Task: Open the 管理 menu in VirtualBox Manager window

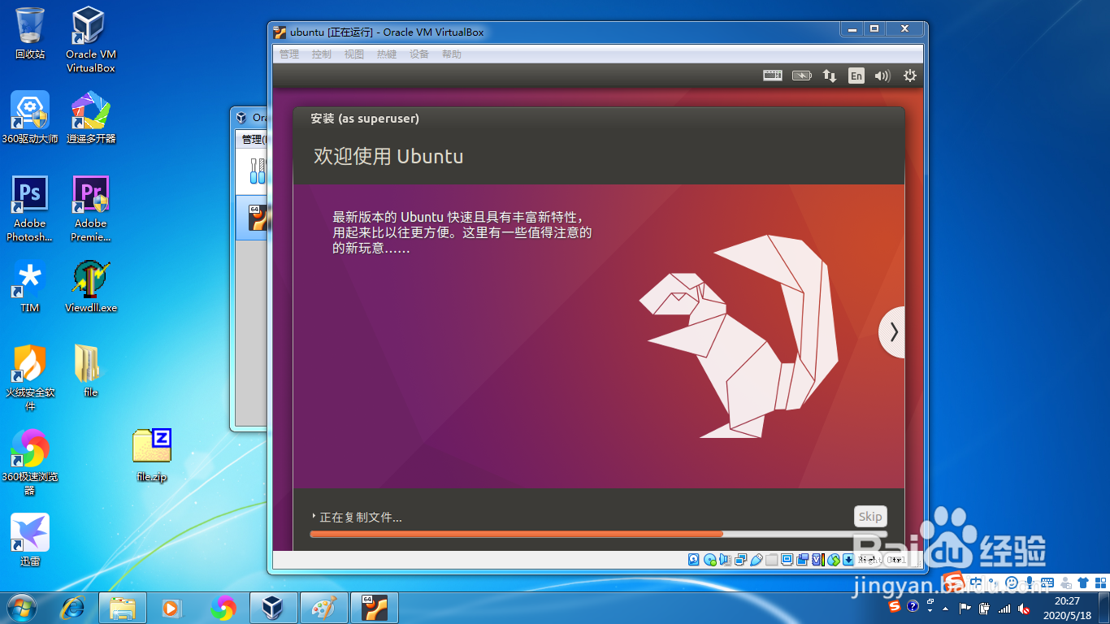Action: [252, 140]
